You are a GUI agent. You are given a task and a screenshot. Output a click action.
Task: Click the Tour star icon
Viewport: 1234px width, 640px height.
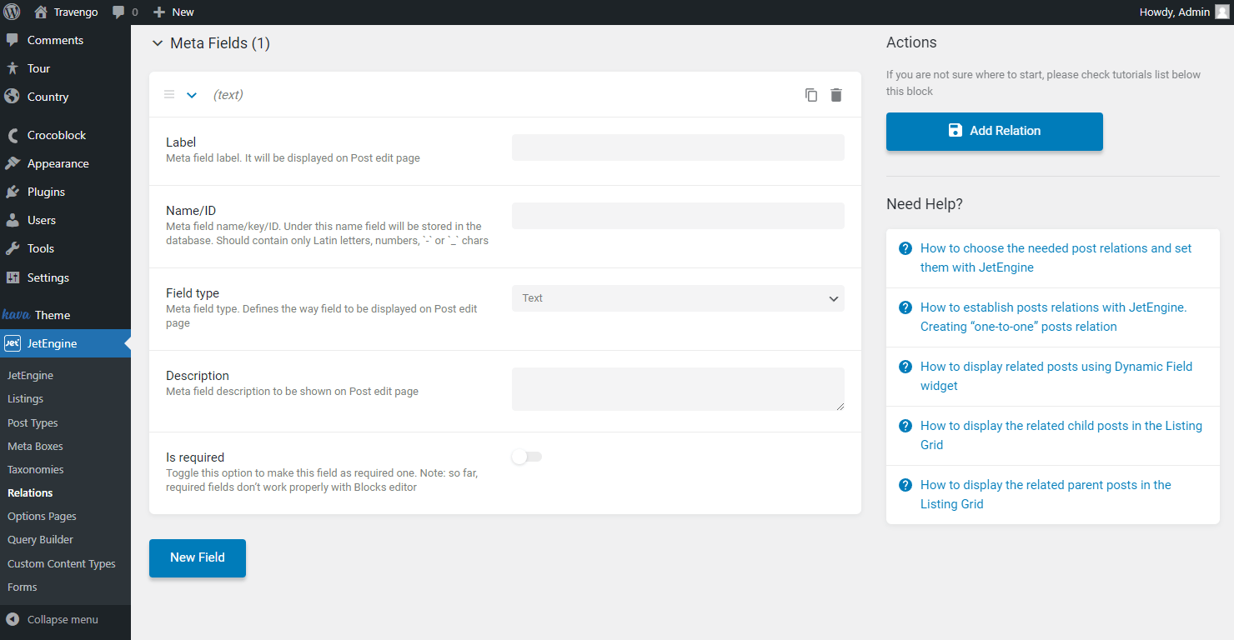click(13, 68)
